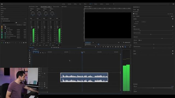This screenshot has width=175, height=98.
Task: Switch to the Editing workspace tab
Action: click(75, 4)
